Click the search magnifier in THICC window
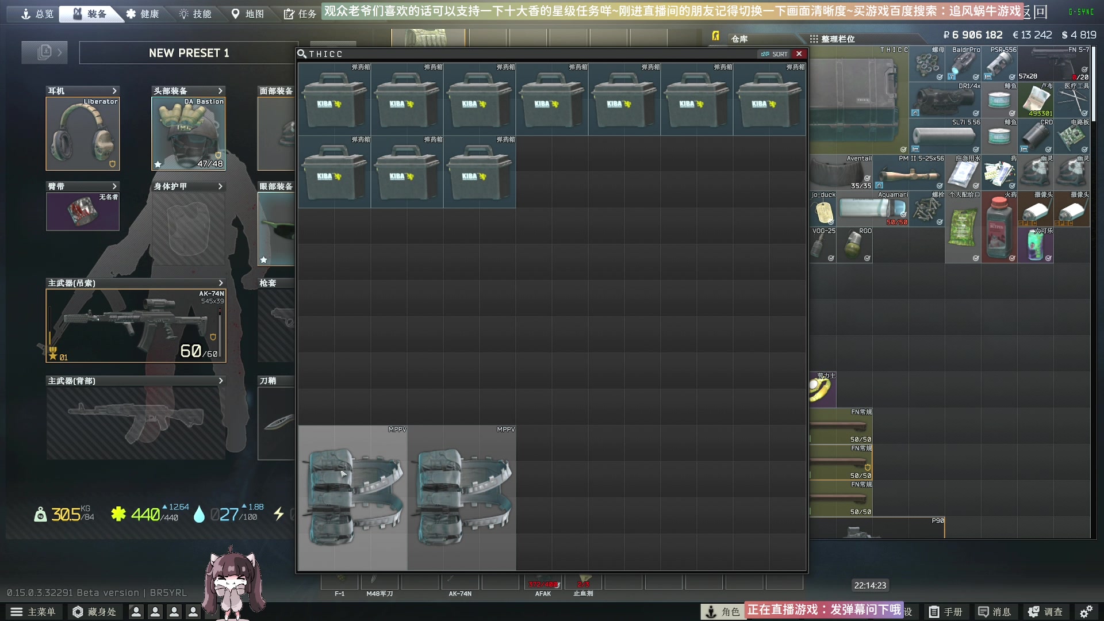The width and height of the screenshot is (1104, 621). coord(302,53)
